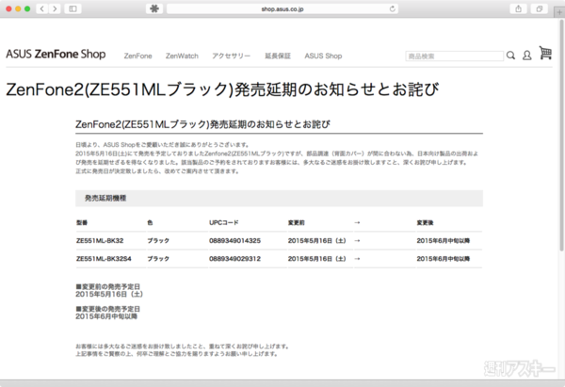Click 2015年6月中旬以降 in the ZE551ML-BK32 row
This screenshot has width=565, height=387.
pyautogui.click(x=444, y=241)
